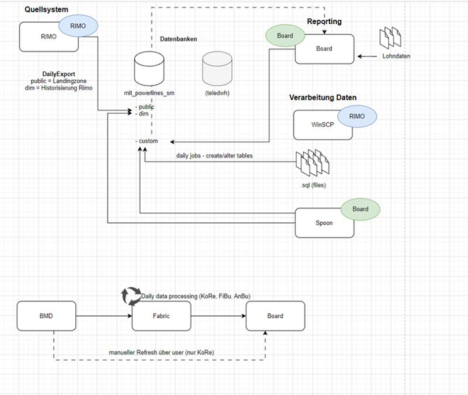Select the blue RIMO ellipse on Quellsystem
468x395 pixels.
78,26
